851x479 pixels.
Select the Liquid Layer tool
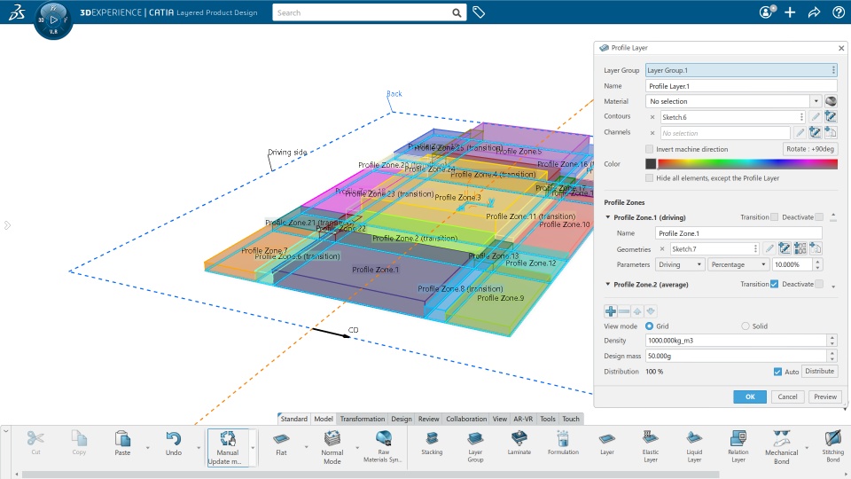[x=694, y=446]
